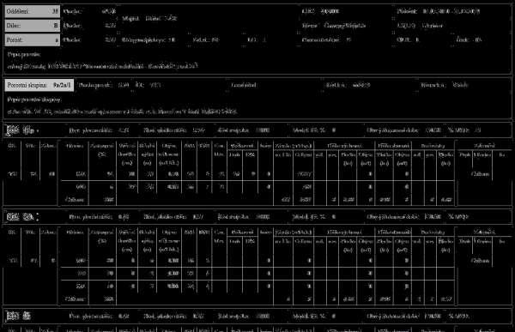515x332 pixels.
Task: Click the Zásoba column header in first table
Action: (294, 146)
